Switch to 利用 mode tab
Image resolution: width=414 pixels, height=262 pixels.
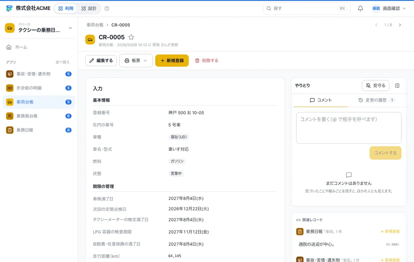pos(66,8)
